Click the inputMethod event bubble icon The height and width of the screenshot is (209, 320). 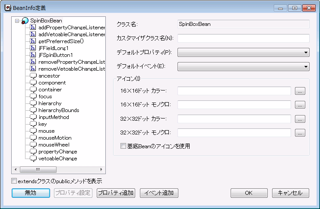coord(33,118)
